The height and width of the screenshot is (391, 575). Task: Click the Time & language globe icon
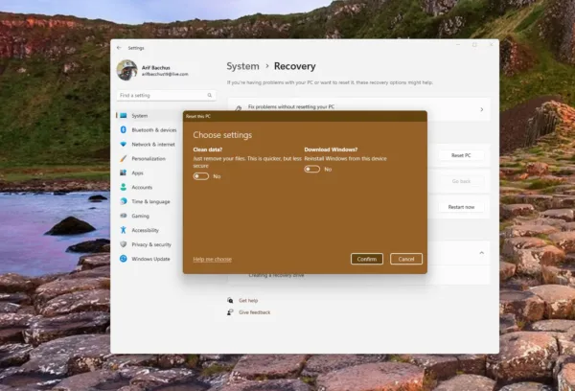[x=124, y=201]
